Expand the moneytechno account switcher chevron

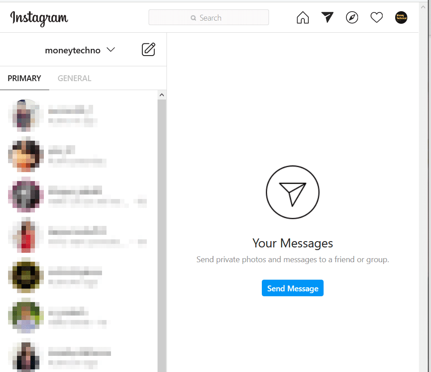click(111, 50)
